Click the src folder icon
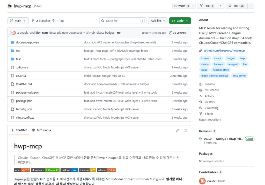This screenshot has width=265, height=185. point(12,51)
